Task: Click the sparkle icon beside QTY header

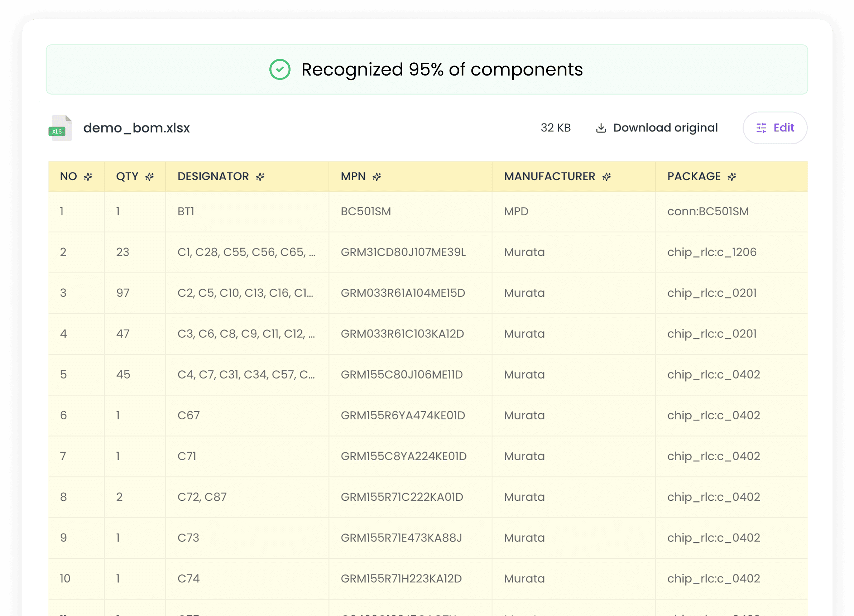Action: point(149,177)
